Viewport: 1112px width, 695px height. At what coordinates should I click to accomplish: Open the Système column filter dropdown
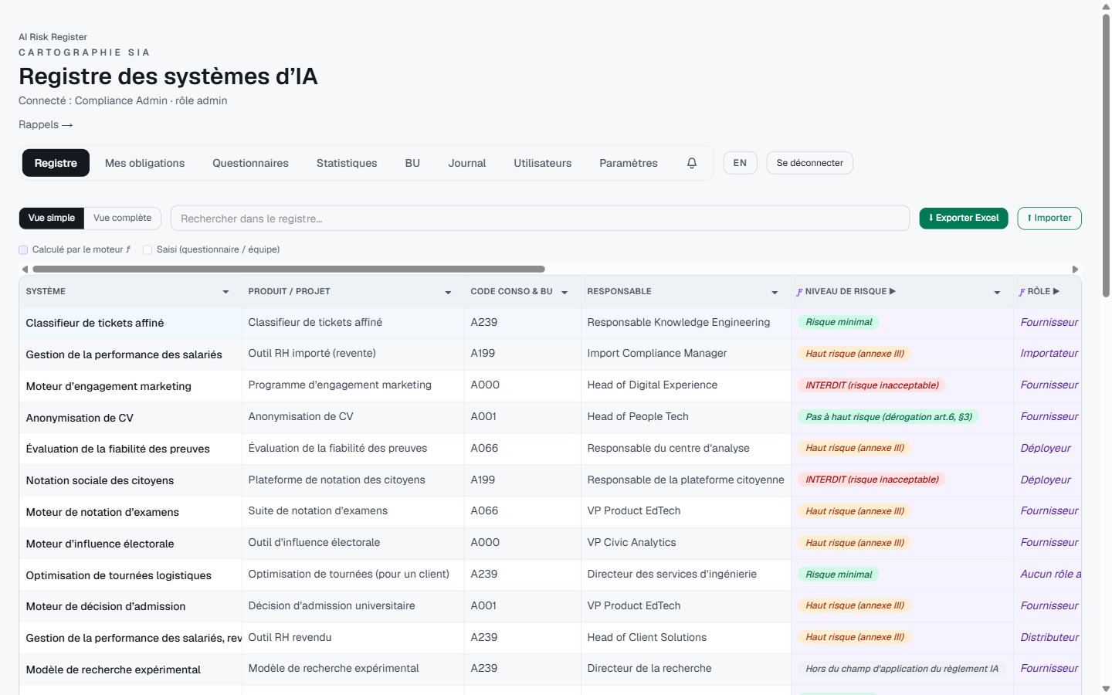pos(225,292)
